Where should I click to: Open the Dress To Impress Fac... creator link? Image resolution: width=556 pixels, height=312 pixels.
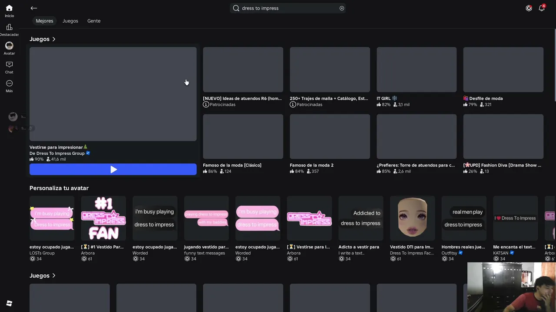(412, 253)
